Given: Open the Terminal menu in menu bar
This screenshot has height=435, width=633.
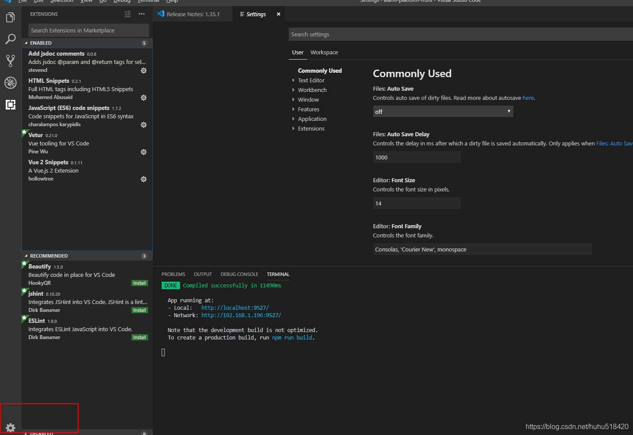Looking at the screenshot, I should coord(149,1).
